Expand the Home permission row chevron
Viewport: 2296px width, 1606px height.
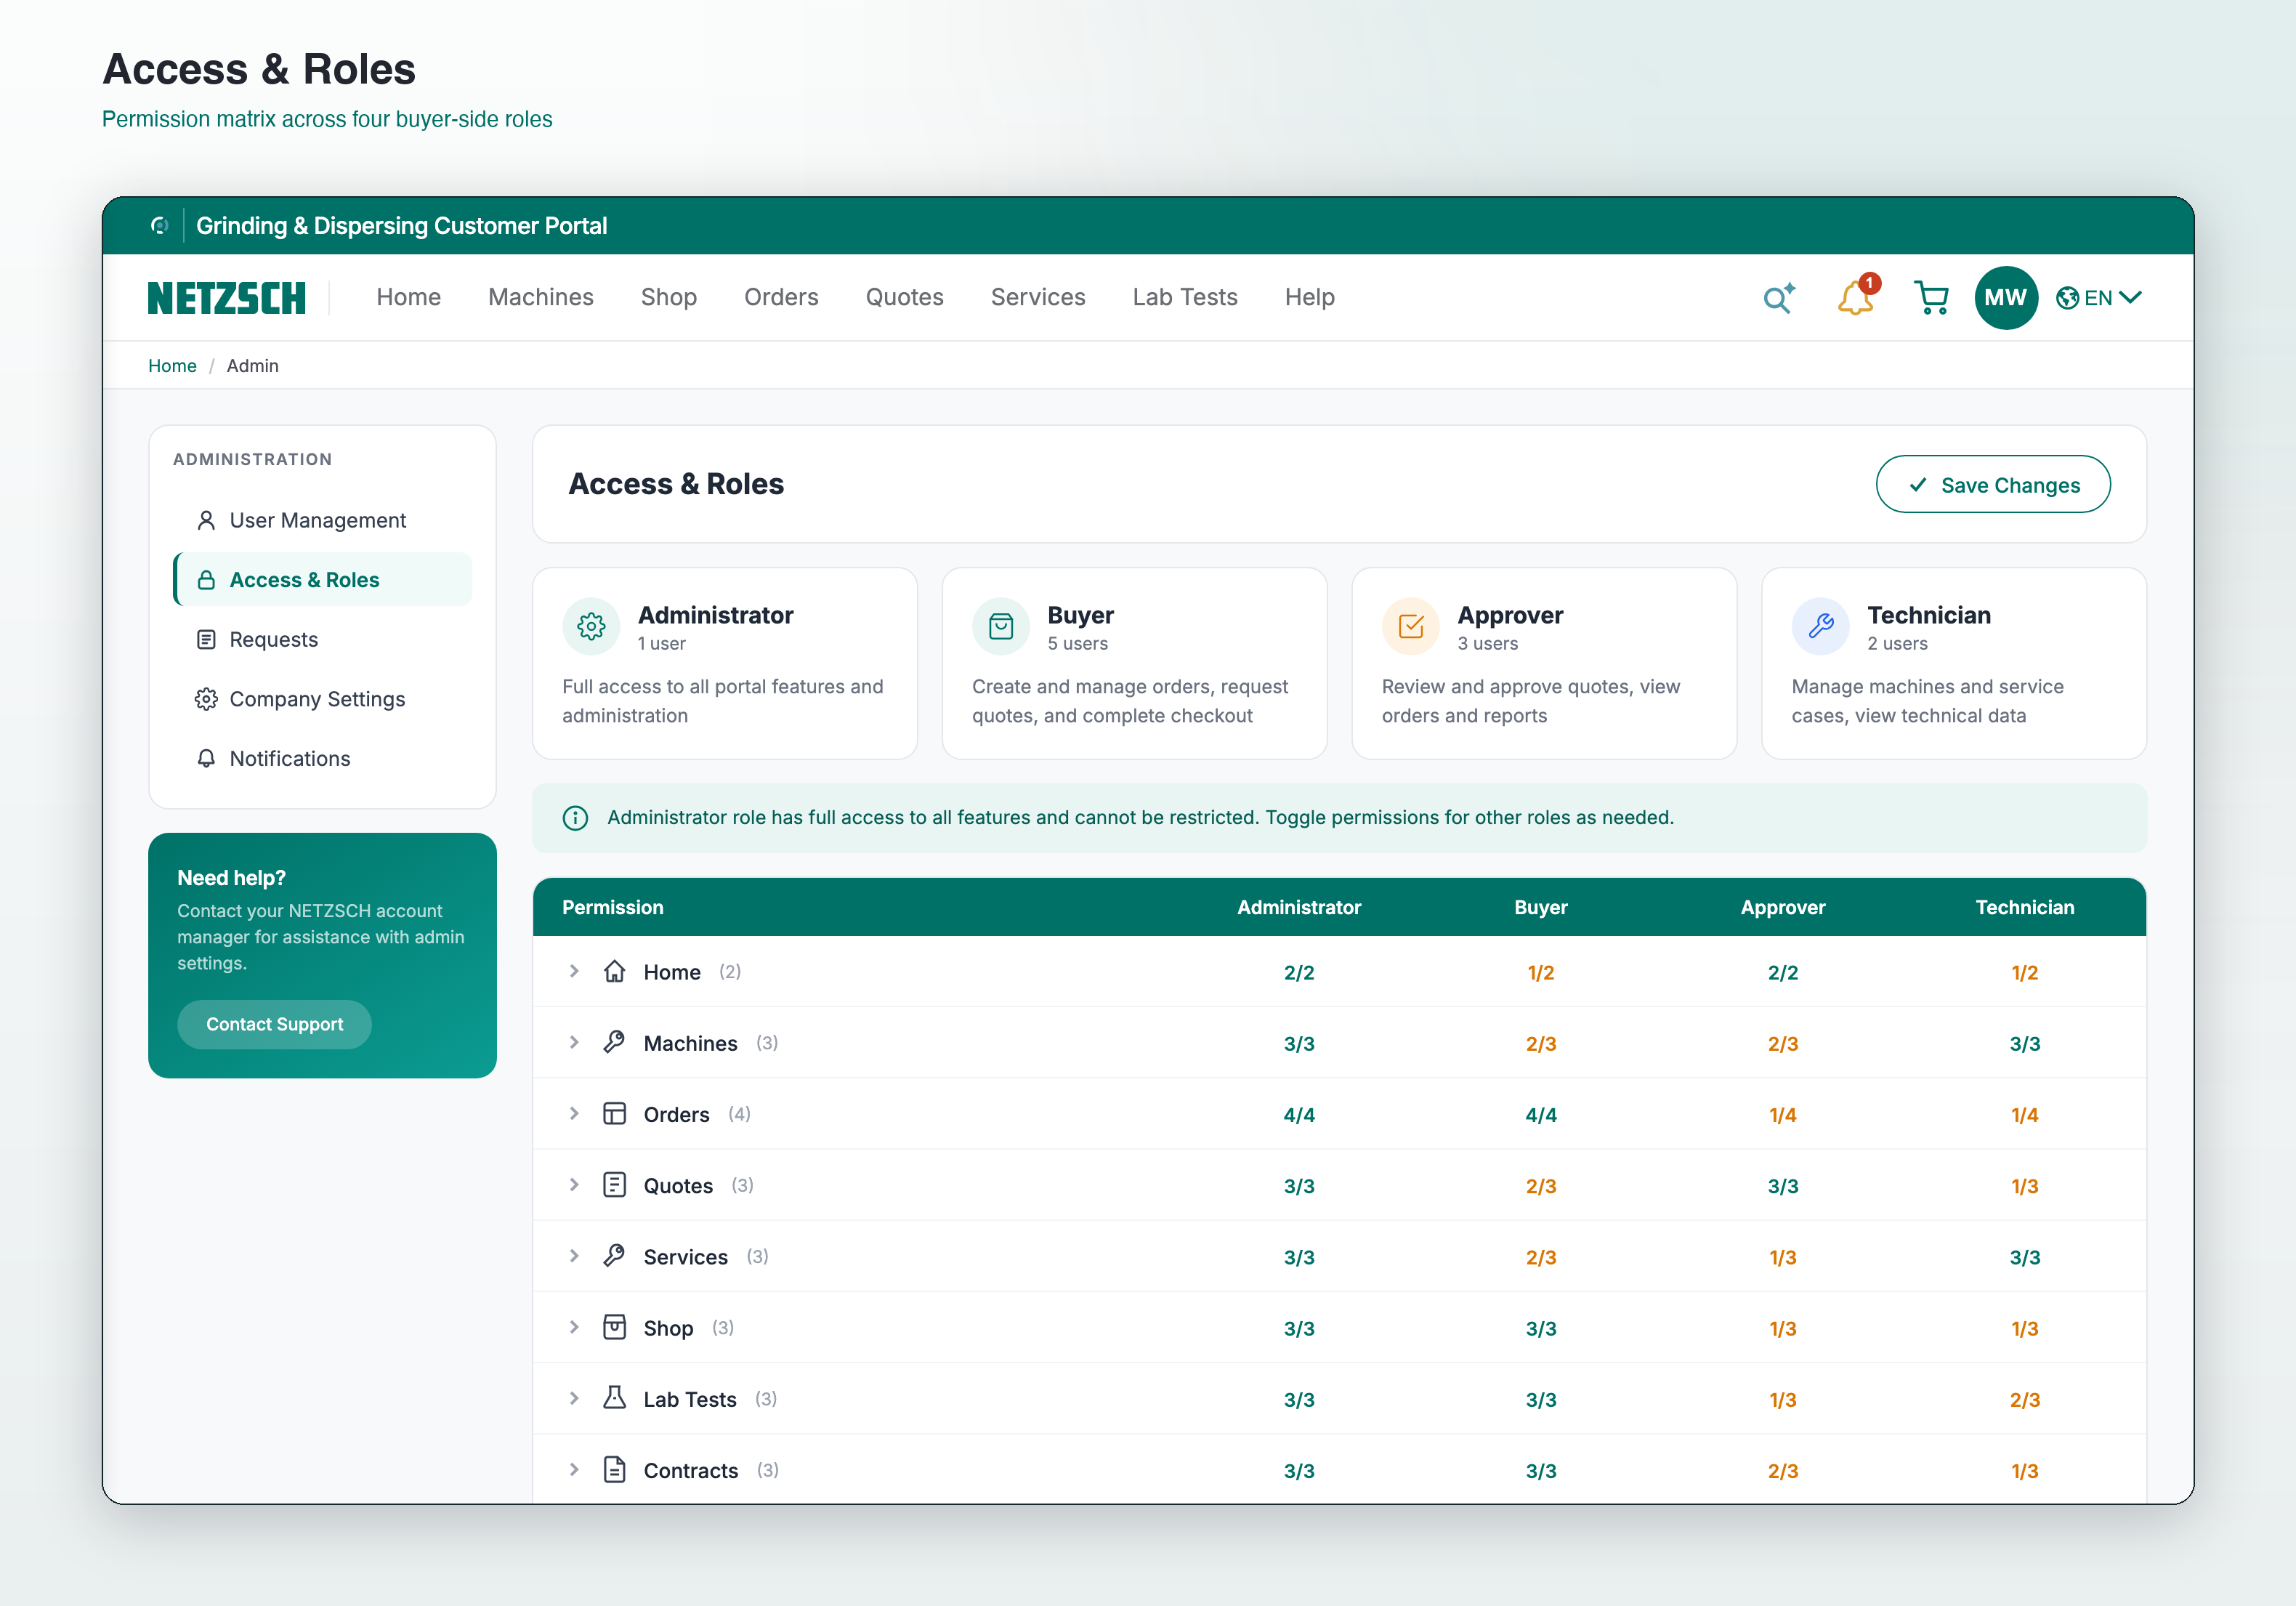pyautogui.click(x=574, y=971)
